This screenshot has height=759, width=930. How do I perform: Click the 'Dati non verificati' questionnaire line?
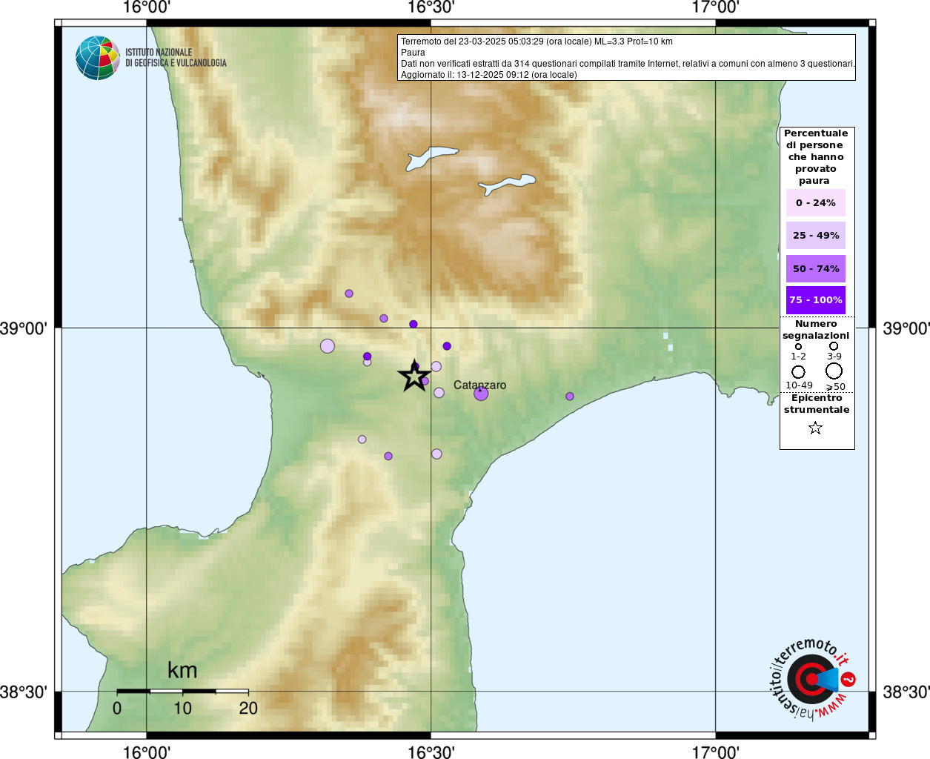point(628,64)
